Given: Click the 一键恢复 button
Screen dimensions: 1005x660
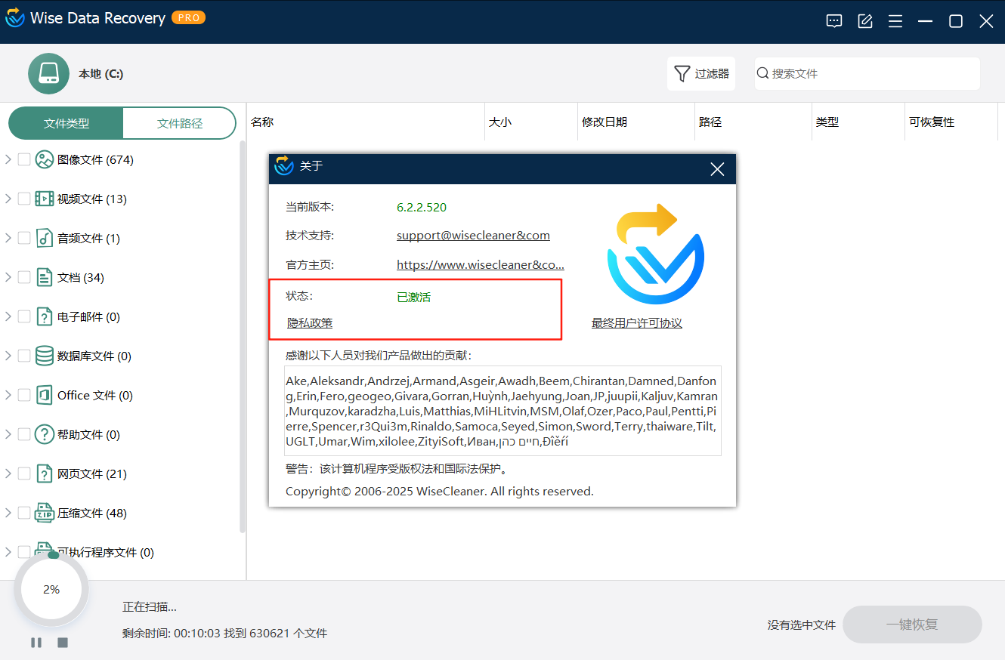Looking at the screenshot, I should point(912,625).
